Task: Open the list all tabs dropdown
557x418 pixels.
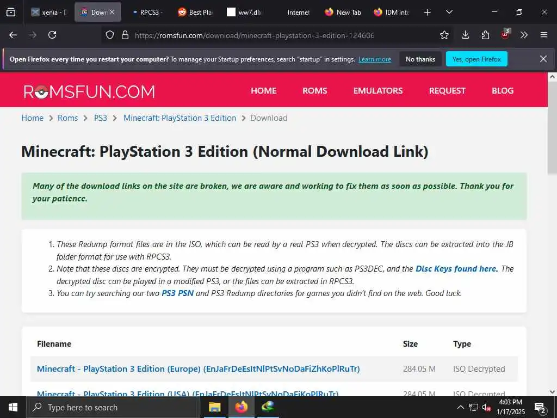Action: coord(449,12)
